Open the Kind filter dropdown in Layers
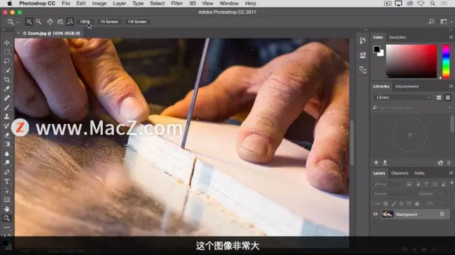The width and height of the screenshot is (455, 255). [388, 184]
